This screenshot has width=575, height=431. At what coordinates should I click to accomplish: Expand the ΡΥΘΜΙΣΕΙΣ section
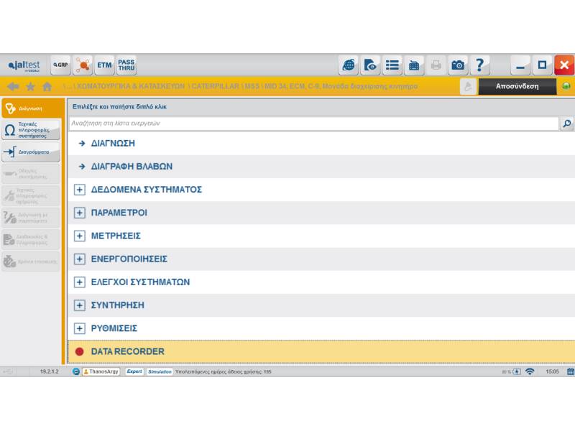[80, 328]
